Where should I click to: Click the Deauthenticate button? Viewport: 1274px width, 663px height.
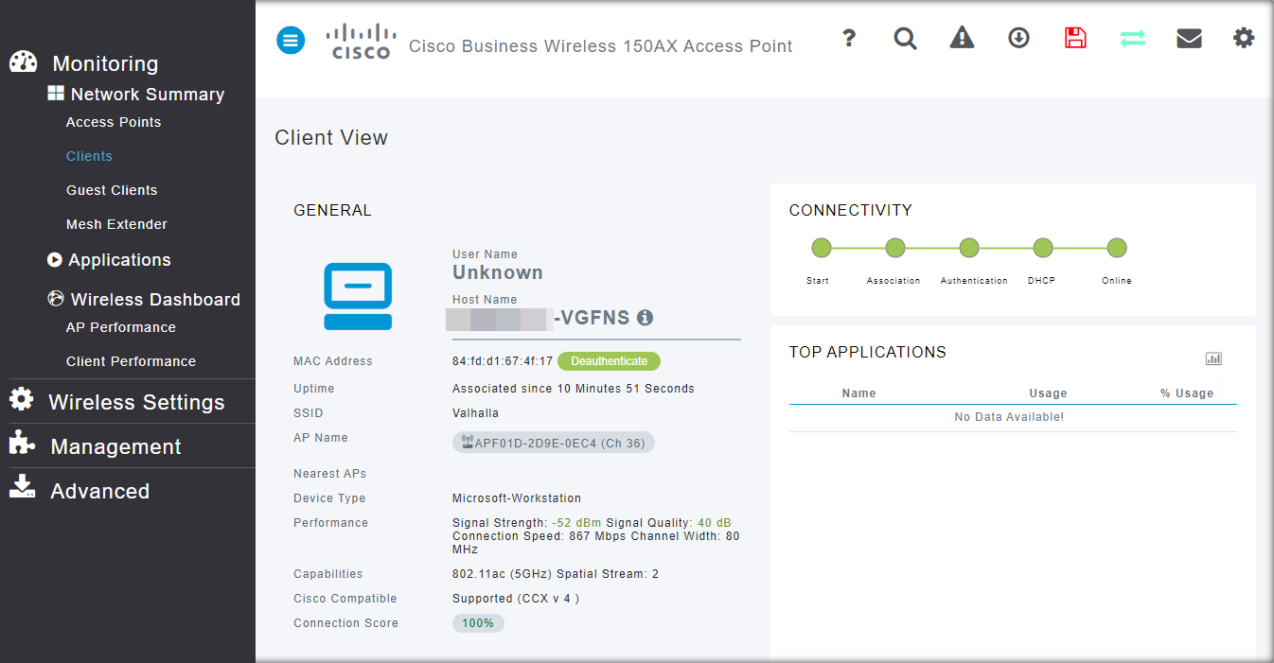[x=609, y=361]
